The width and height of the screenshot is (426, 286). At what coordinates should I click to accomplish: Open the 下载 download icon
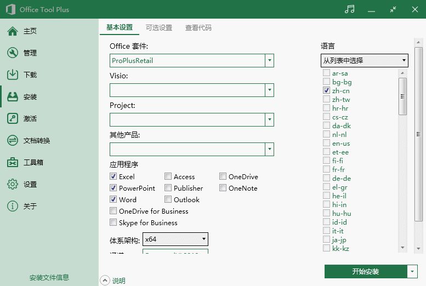point(13,75)
